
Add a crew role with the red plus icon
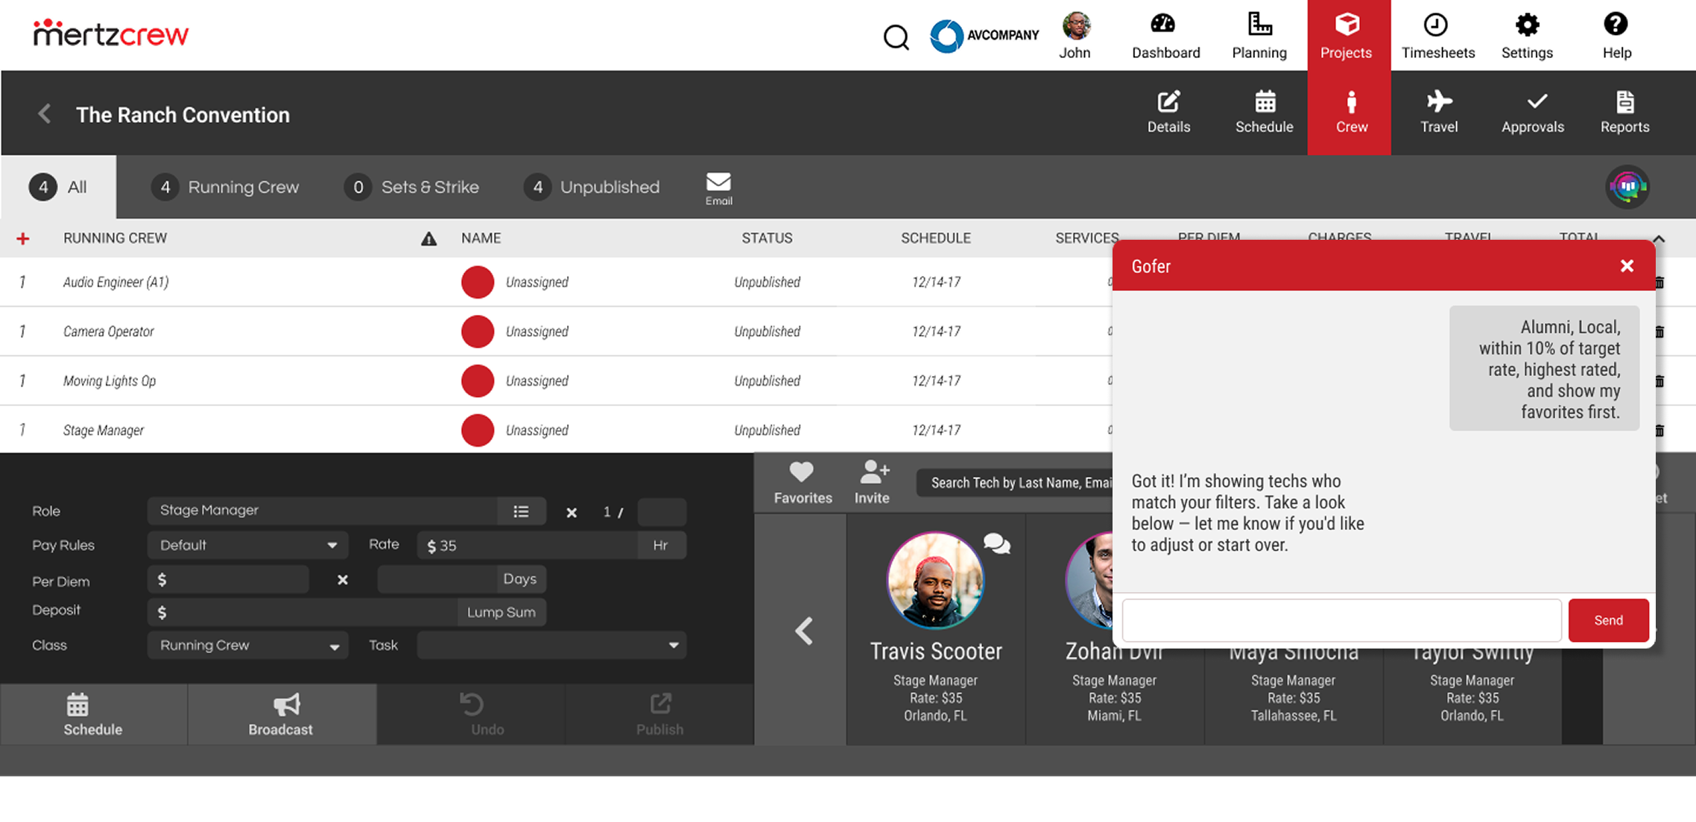[x=24, y=238]
